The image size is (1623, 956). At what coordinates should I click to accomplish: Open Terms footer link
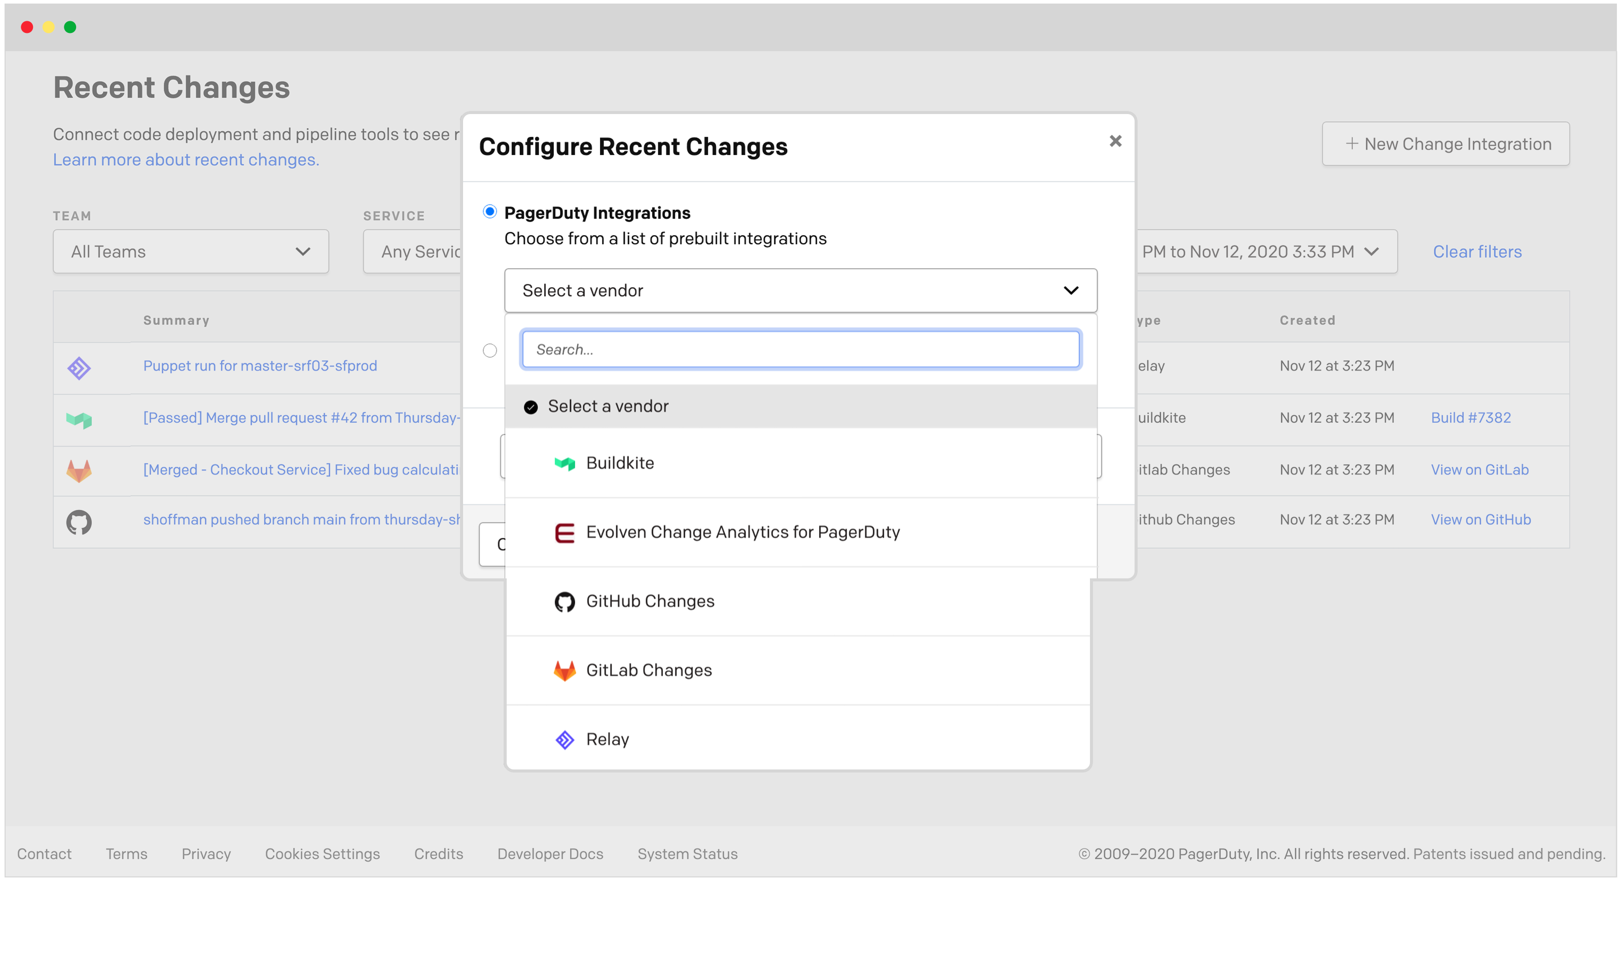coord(126,854)
